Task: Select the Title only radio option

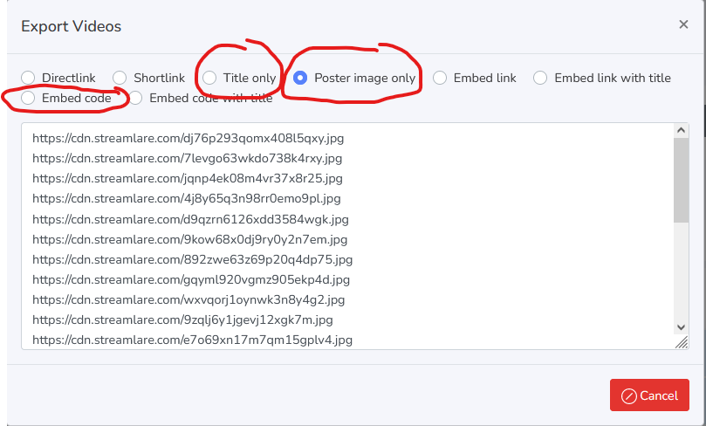Action: (209, 78)
